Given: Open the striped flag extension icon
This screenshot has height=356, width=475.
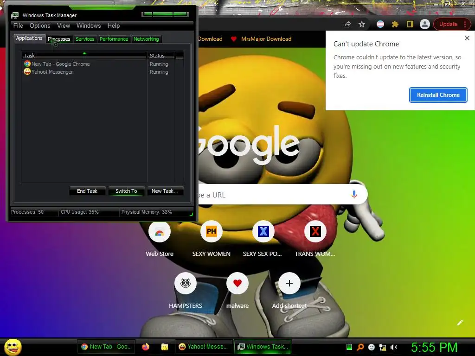Looking at the screenshot, I should pos(380,24).
